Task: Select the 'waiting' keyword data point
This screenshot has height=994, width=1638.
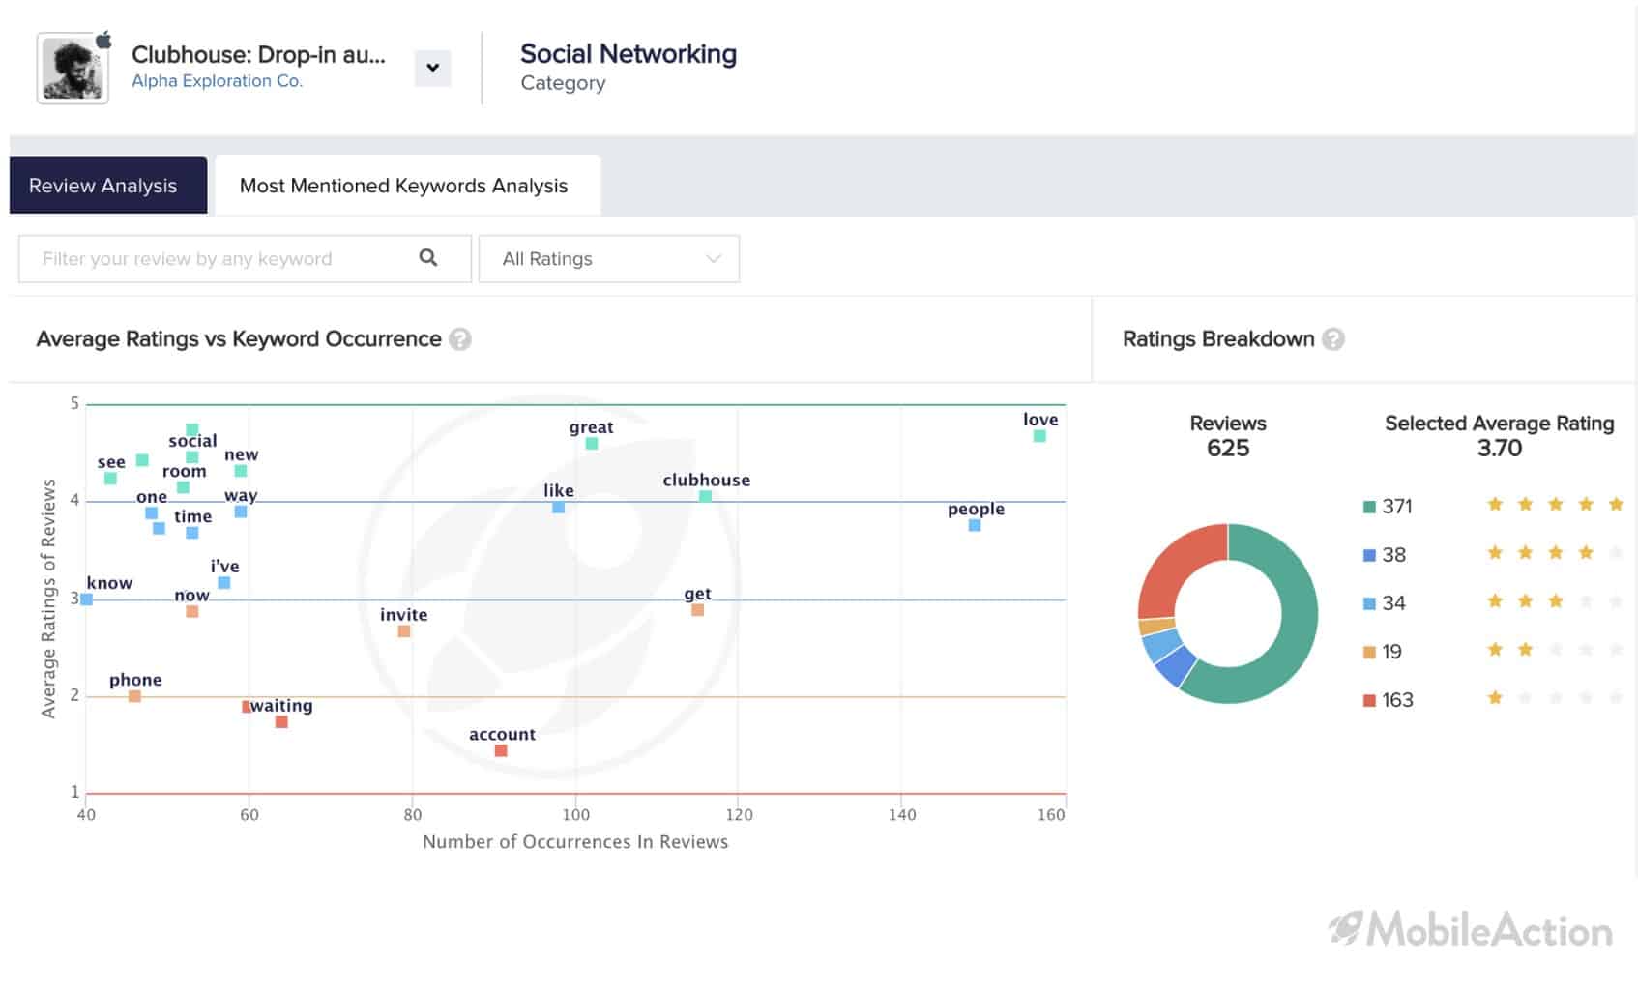Action: (281, 722)
